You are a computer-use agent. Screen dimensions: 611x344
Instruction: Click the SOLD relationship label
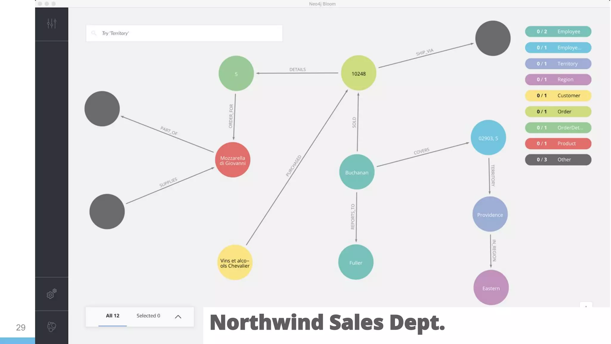pyautogui.click(x=354, y=122)
